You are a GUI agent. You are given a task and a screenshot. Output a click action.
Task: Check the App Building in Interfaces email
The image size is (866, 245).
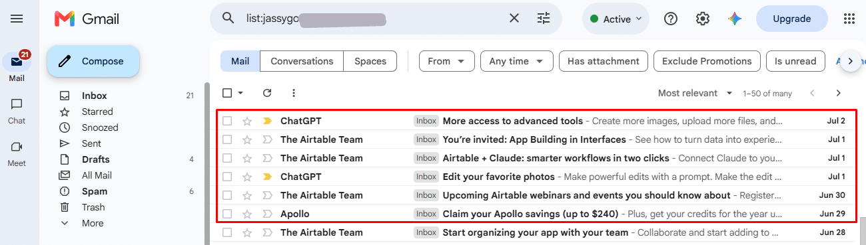(227, 139)
